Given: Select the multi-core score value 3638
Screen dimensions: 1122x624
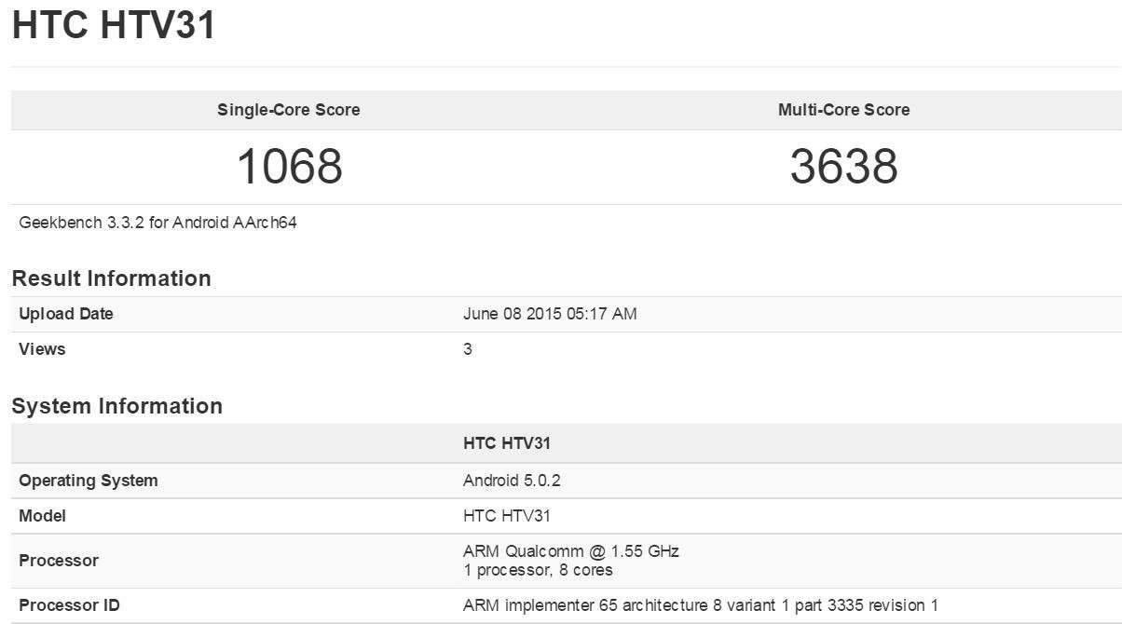Looking at the screenshot, I should click(x=843, y=167).
